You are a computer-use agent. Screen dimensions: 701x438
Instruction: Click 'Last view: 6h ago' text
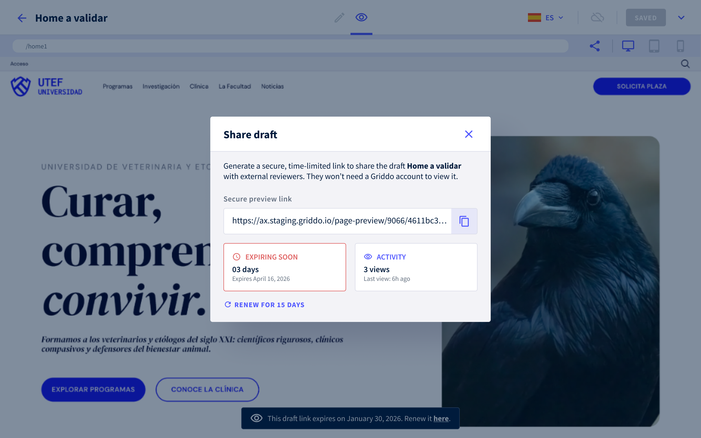[387, 279]
